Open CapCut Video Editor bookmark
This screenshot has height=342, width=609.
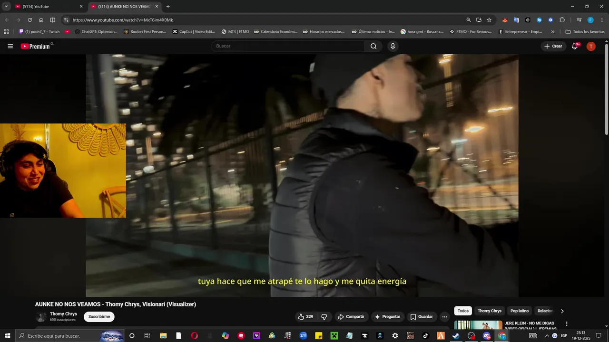pos(194,32)
